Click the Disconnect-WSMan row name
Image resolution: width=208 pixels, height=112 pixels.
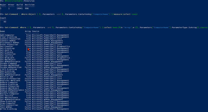[x=10, y=43]
